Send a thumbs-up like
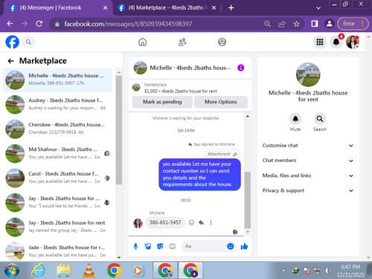 pyautogui.click(x=244, y=246)
